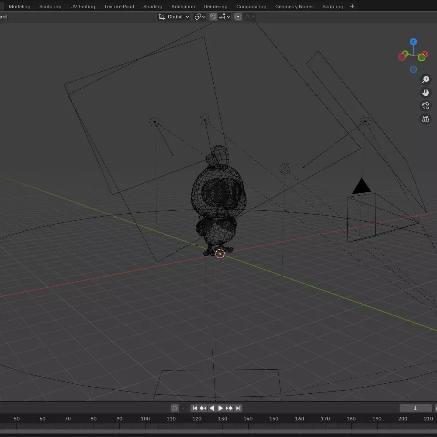Play the animation in reverse
The height and width of the screenshot is (437, 437).
pos(212,408)
